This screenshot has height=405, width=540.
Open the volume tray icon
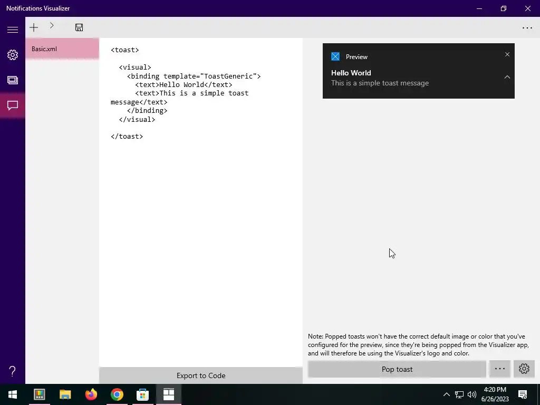472,394
